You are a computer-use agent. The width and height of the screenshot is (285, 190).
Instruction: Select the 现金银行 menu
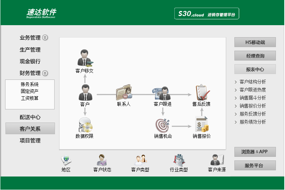tap(30, 61)
